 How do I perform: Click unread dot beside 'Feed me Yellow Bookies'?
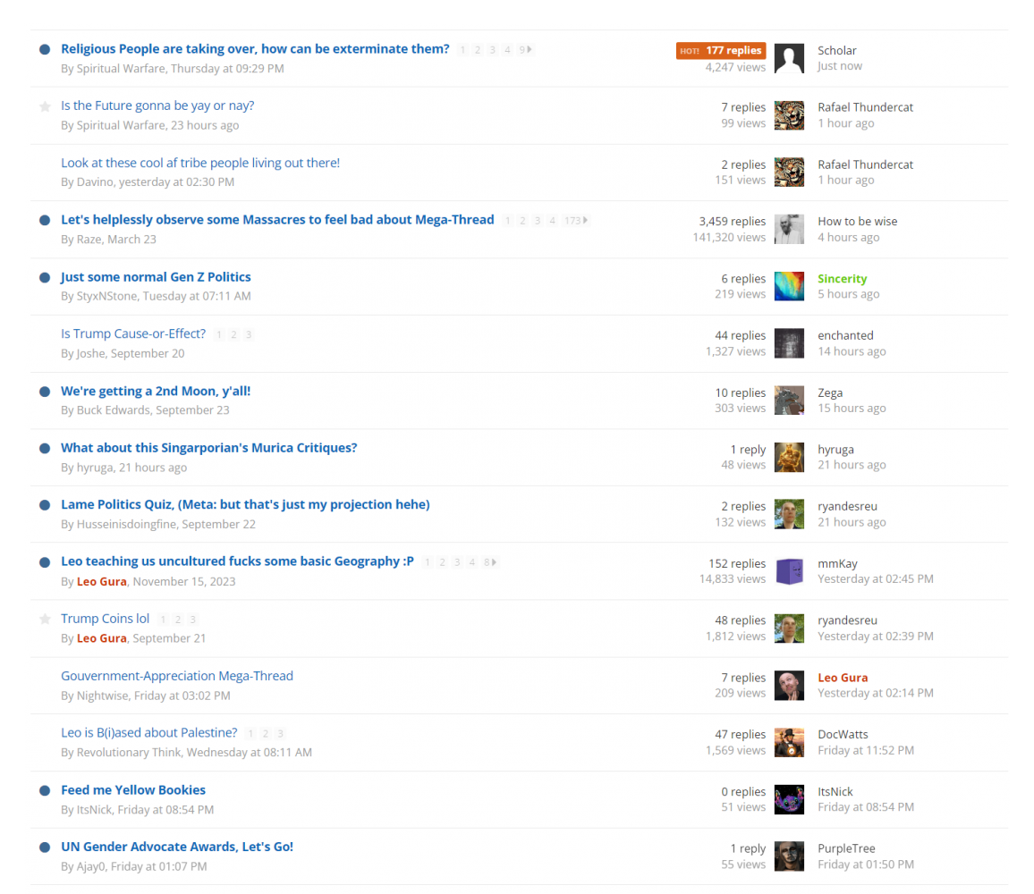pyautogui.click(x=45, y=790)
